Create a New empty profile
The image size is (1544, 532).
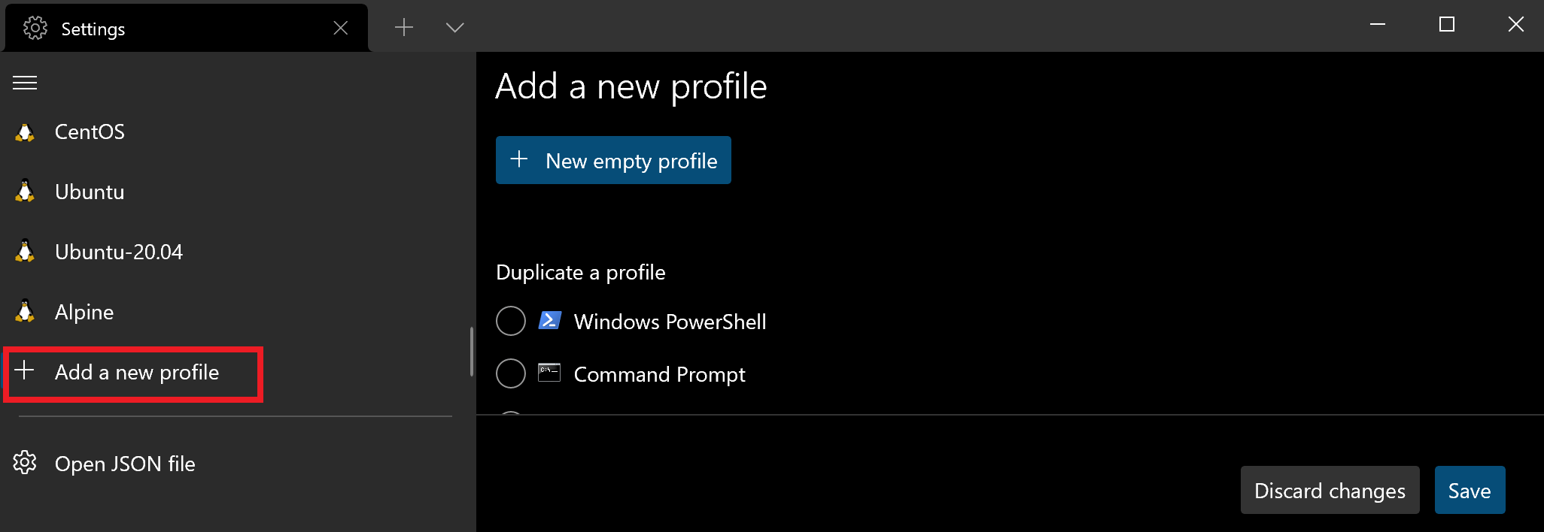pos(613,160)
